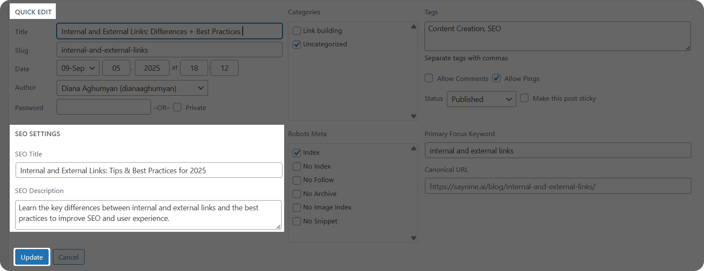The image size is (704, 271).
Task: Click the Primary Focus Keyword field
Action: point(557,150)
